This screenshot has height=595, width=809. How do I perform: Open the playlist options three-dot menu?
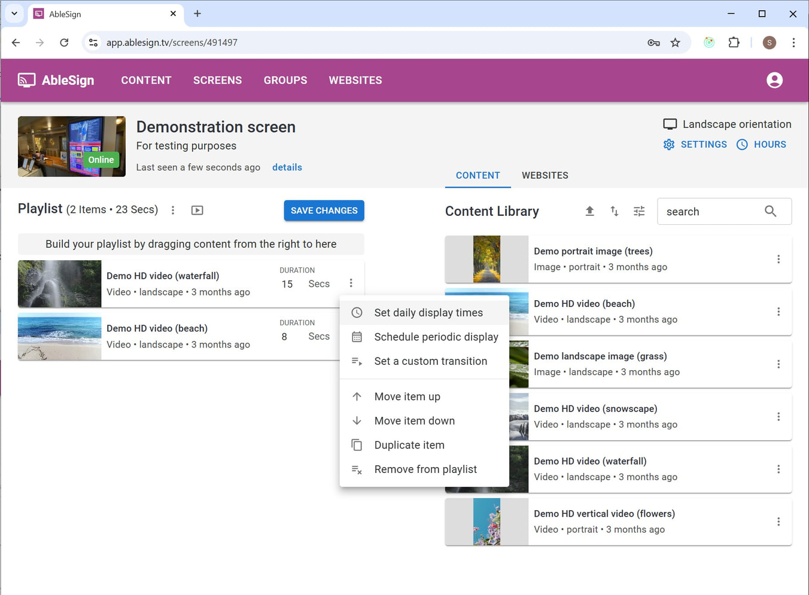(x=173, y=210)
